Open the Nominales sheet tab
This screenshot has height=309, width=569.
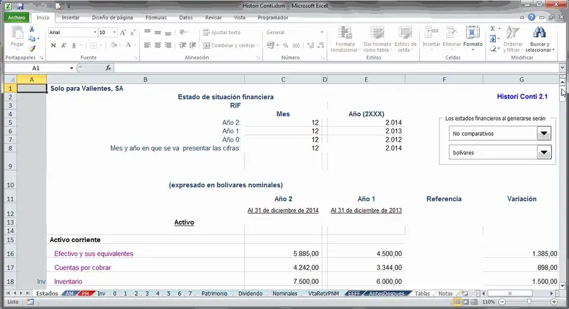coord(285,293)
